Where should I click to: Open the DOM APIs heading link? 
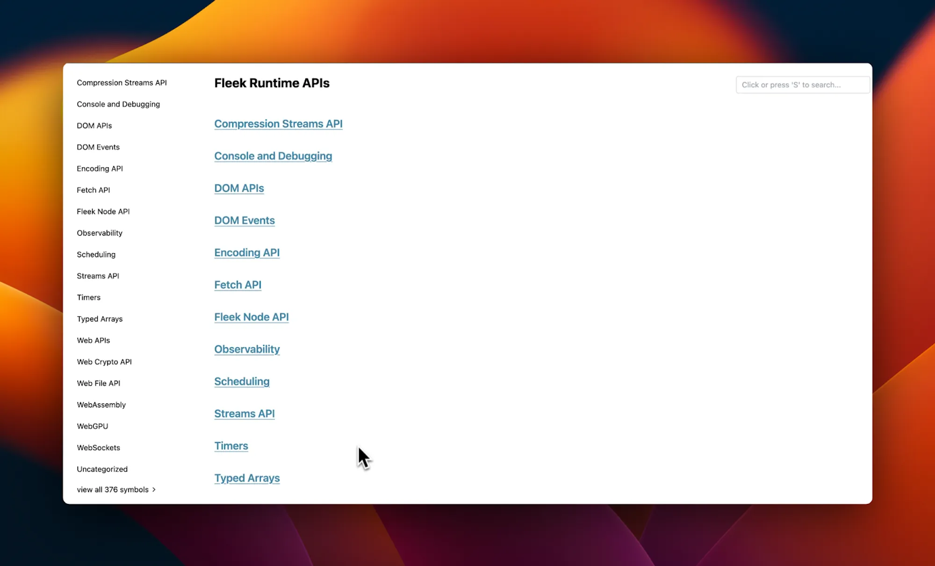(239, 188)
